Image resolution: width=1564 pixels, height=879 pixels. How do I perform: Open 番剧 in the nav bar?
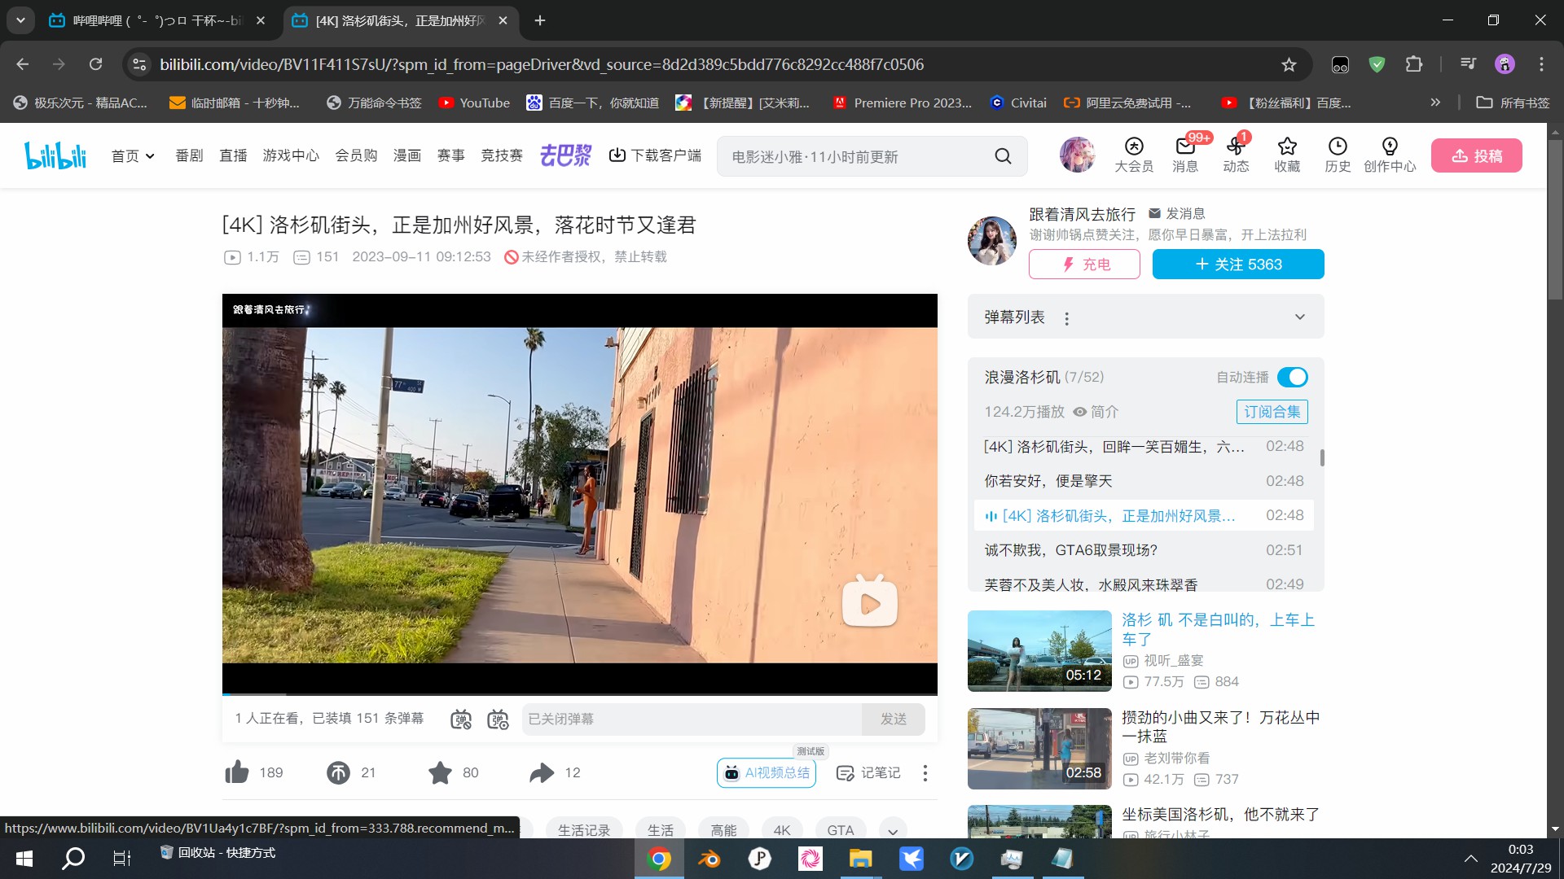pos(189,155)
